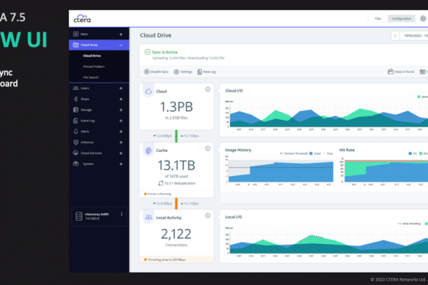The height and width of the screenshot is (285, 428).
Task: Expand the Storage sidebar section
Action: click(121, 110)
